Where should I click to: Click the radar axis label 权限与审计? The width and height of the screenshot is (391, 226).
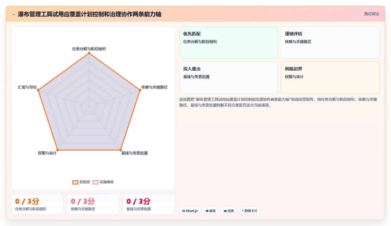[47, 153]
